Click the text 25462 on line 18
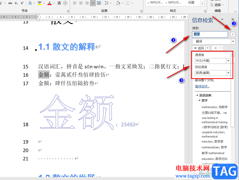Screen dimensions: 239x180 pyautogui.click(x=128, y=125)
